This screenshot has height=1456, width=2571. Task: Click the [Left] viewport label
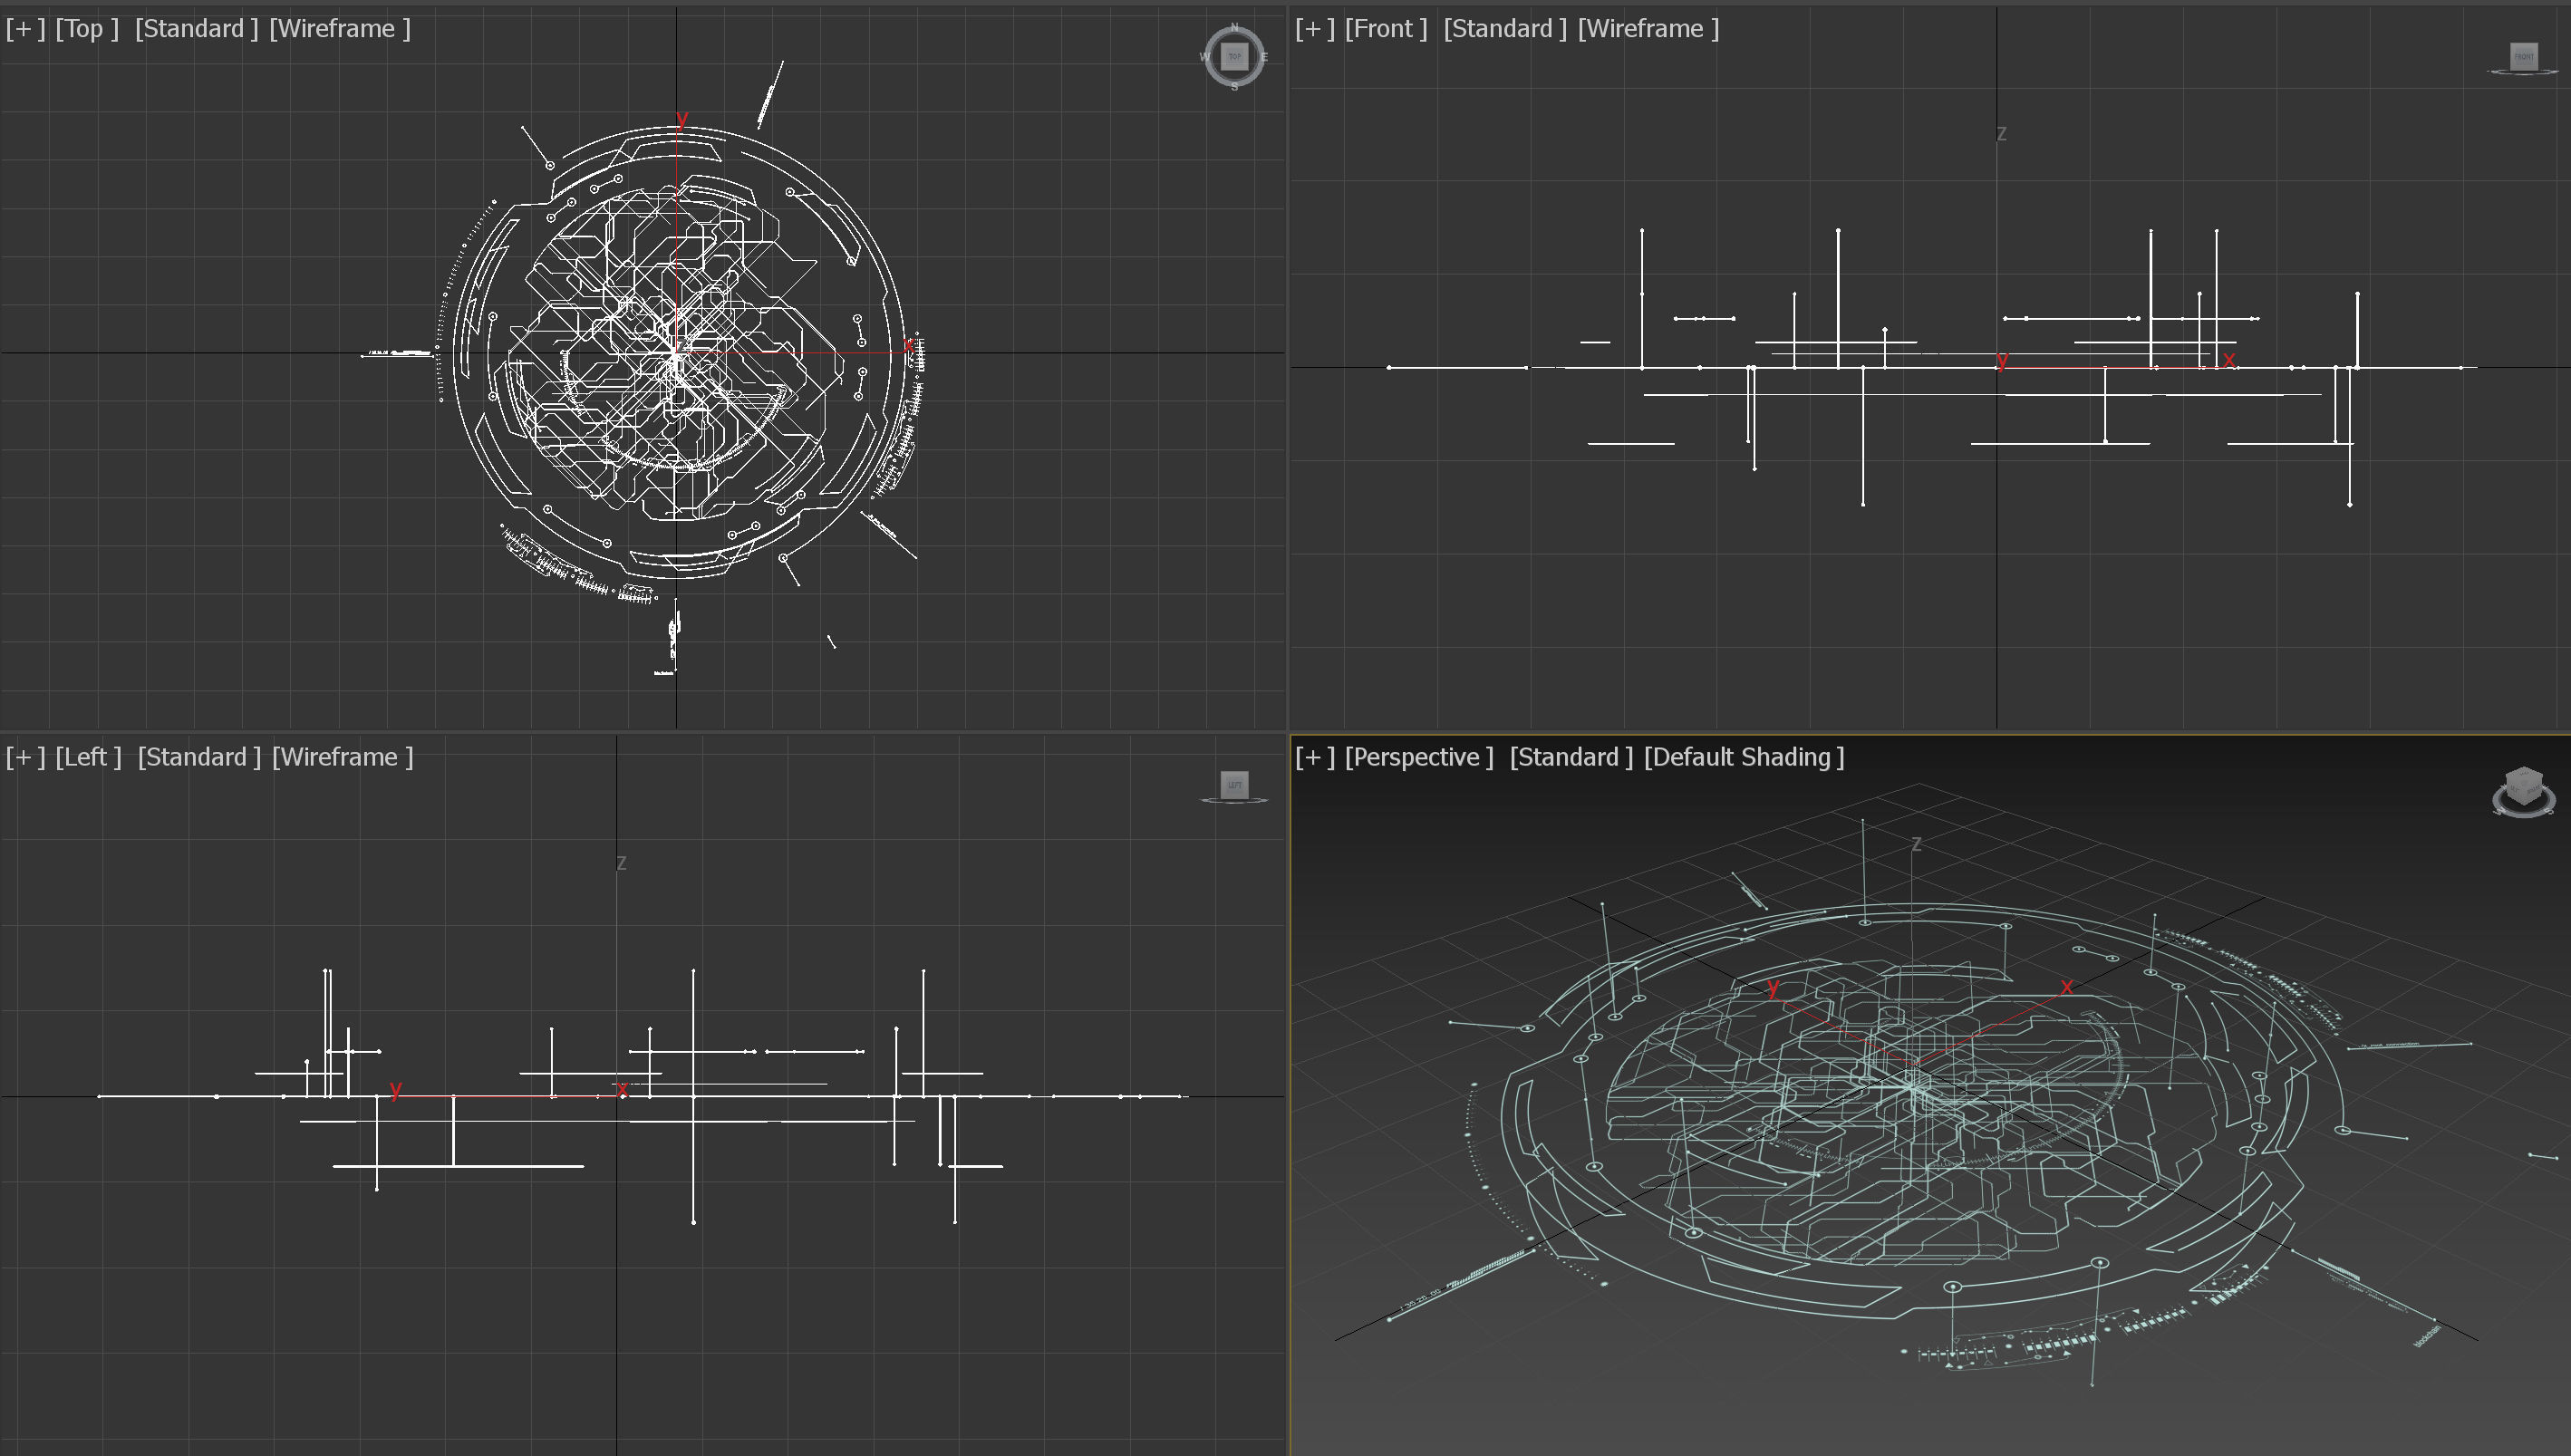click(89, 757)
